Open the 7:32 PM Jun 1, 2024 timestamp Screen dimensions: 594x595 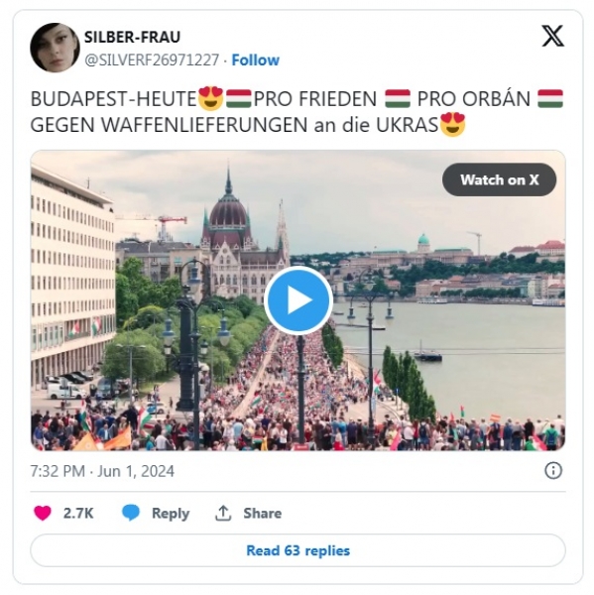[102, 471]
